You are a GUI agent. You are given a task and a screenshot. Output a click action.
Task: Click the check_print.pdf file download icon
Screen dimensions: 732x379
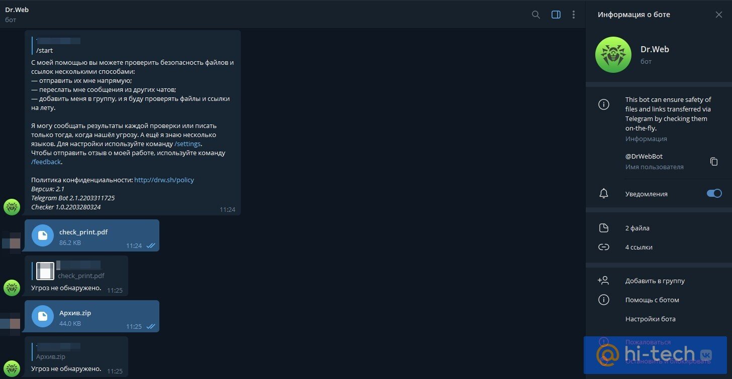[x=43, y=235]
